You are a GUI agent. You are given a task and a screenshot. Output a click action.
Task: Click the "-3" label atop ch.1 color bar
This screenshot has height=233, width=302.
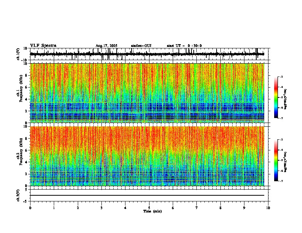pyautogui.click(x=281, y=77)
